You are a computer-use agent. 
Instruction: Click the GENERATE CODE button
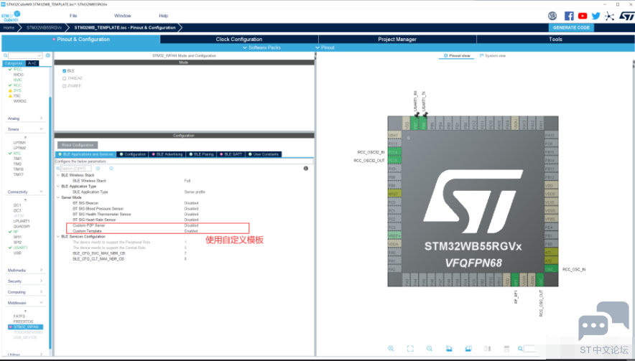571,27
